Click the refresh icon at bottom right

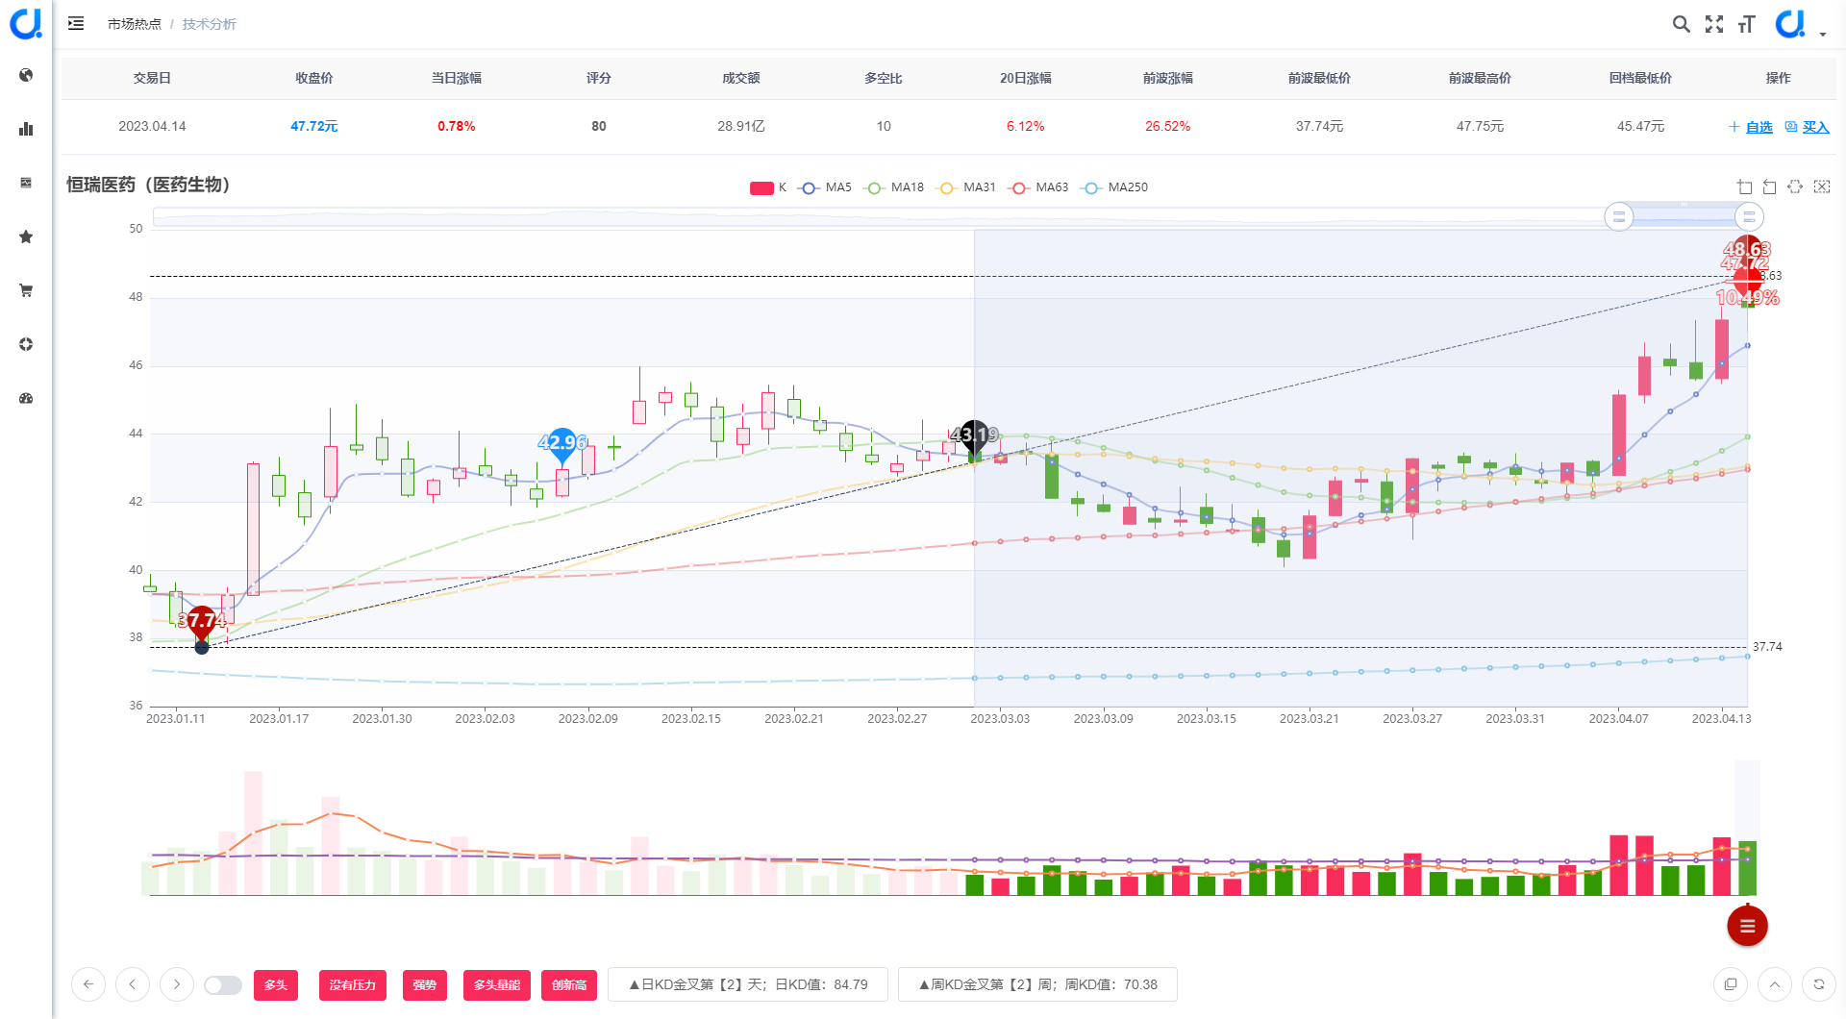pos(1819,984)
